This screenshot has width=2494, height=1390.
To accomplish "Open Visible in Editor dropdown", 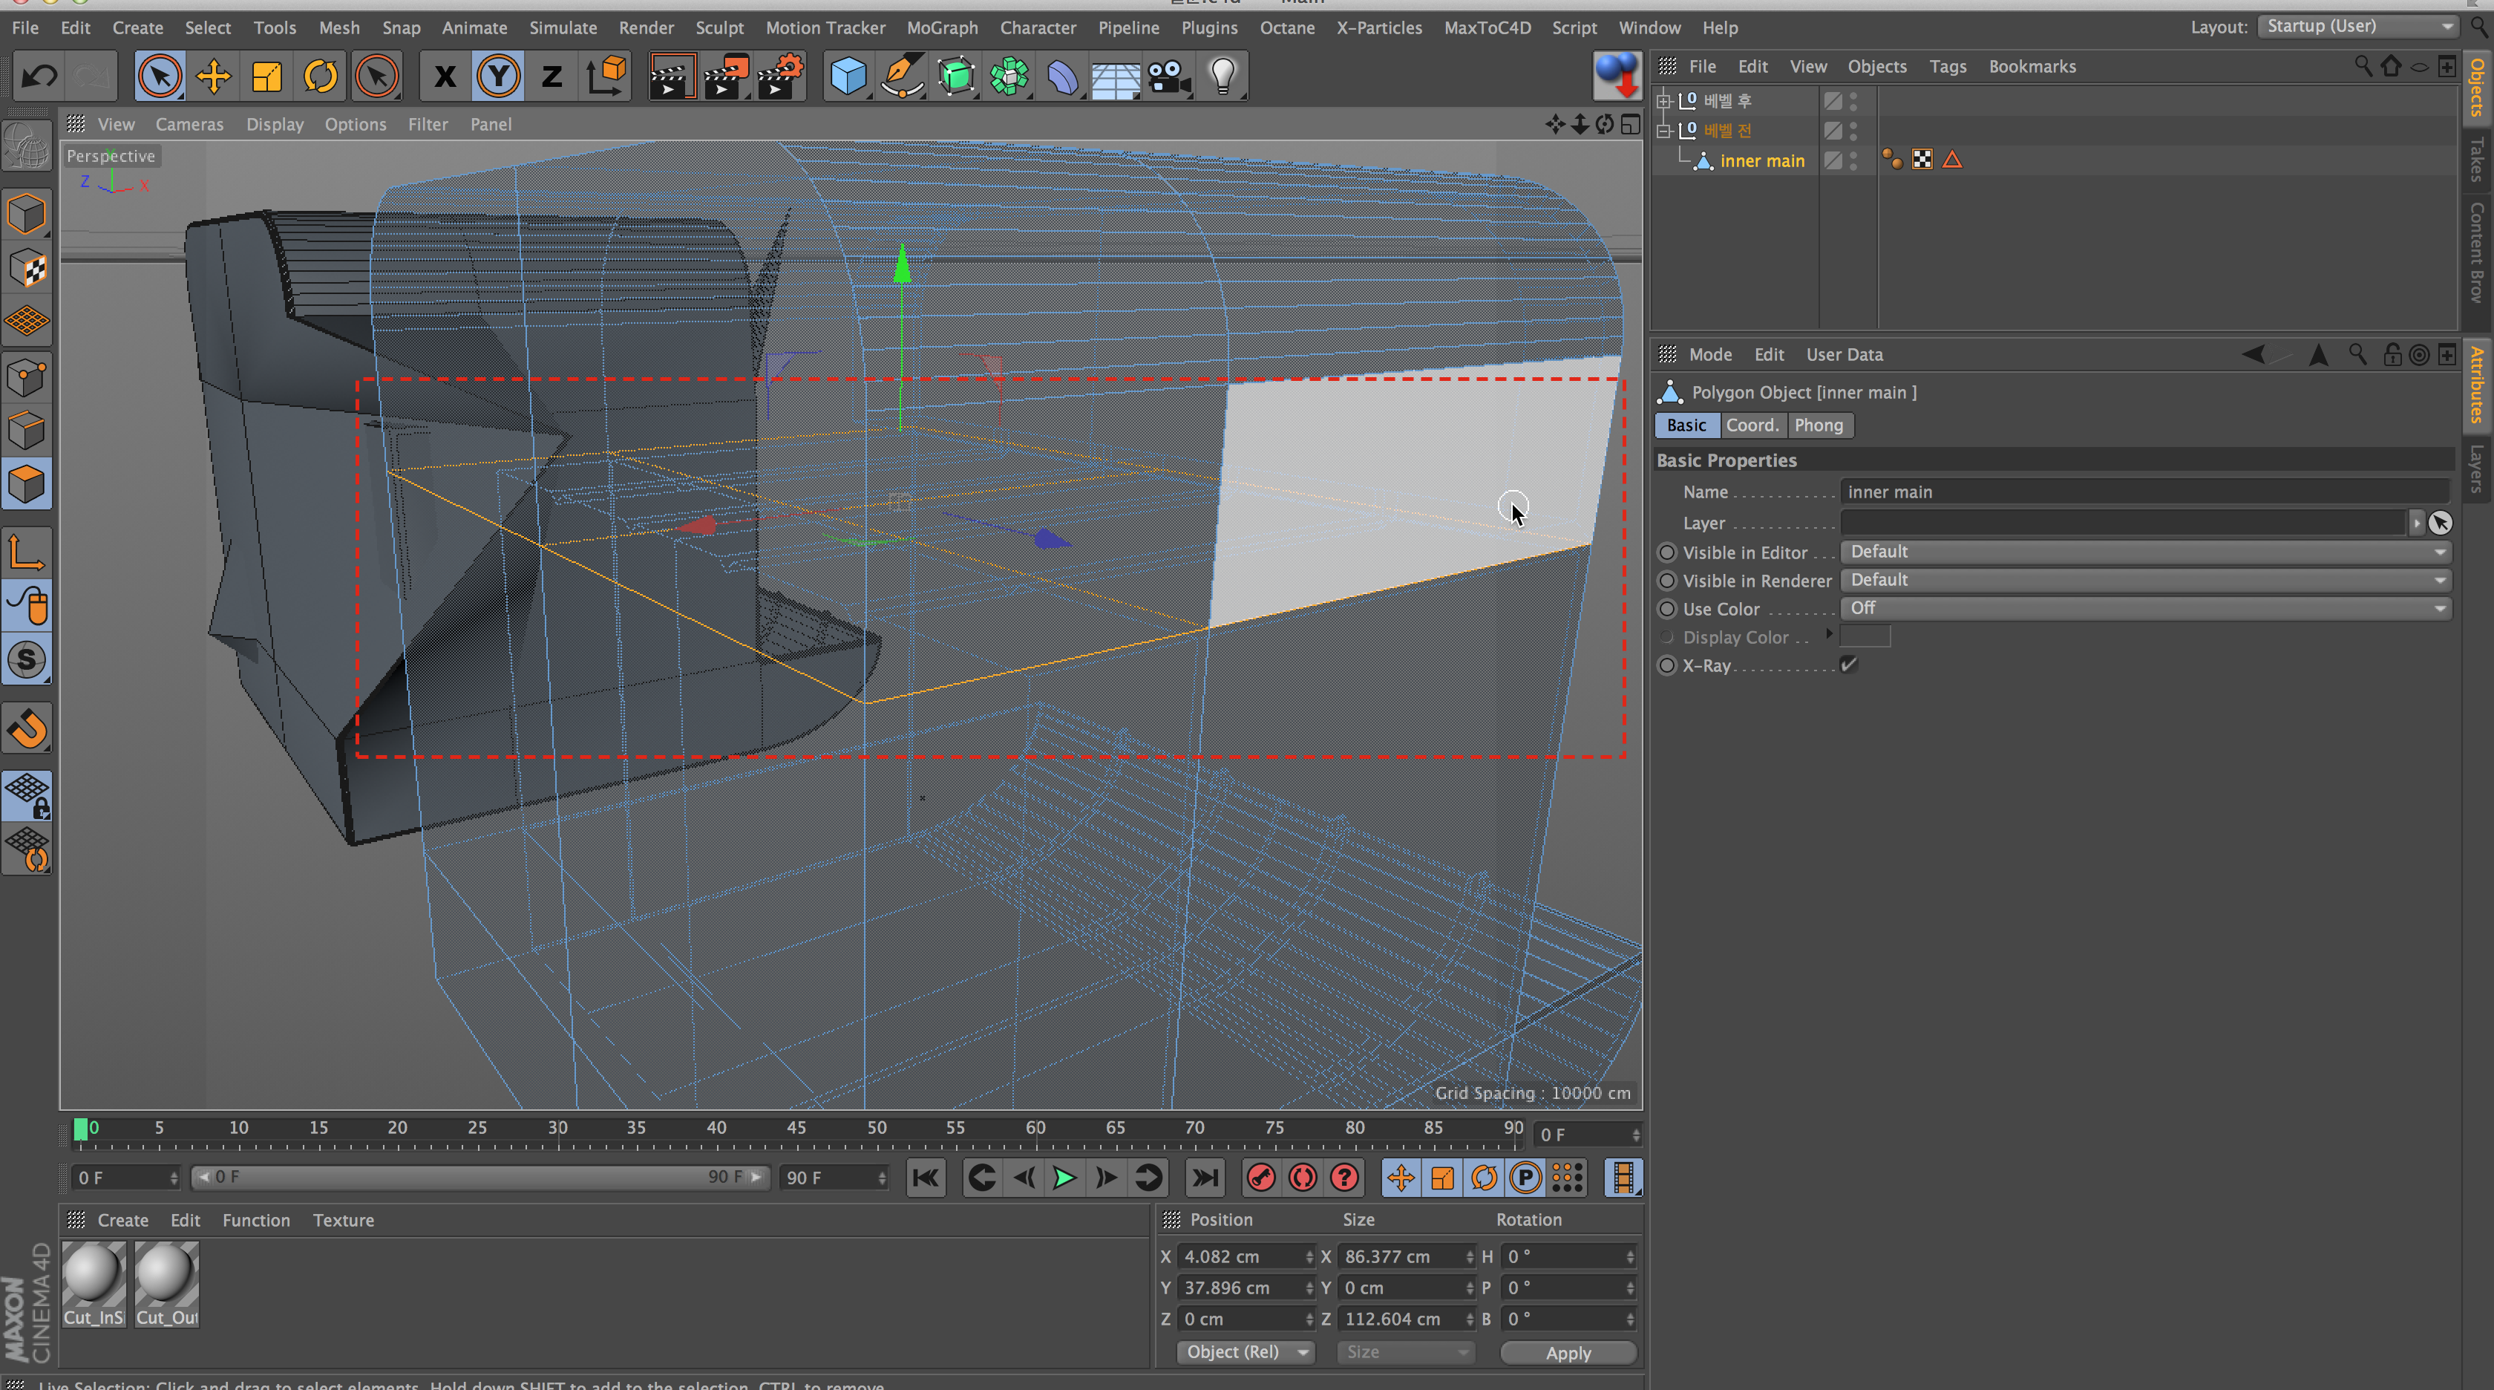I will 2145,551.
